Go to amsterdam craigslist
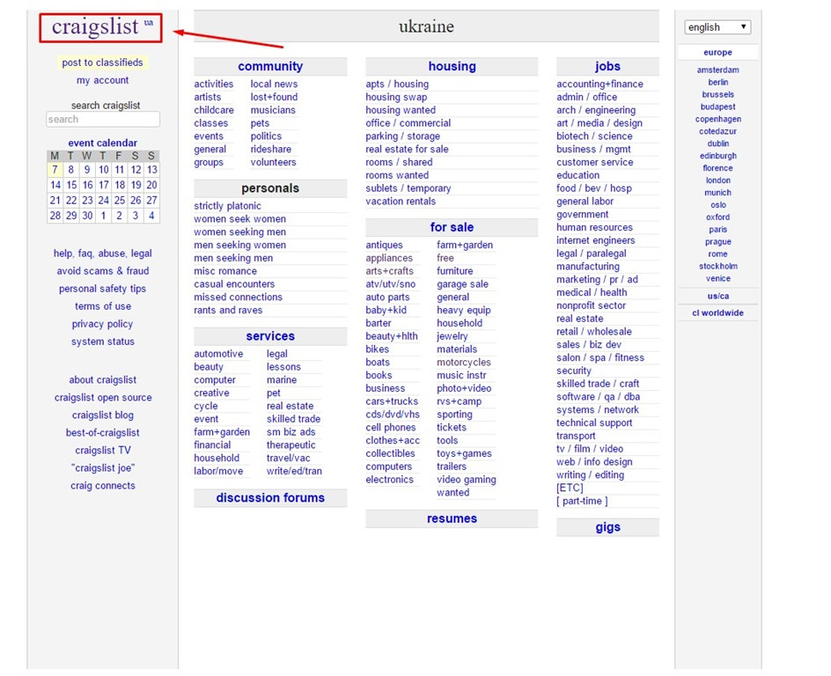831x676 pixels. point(717,70)
